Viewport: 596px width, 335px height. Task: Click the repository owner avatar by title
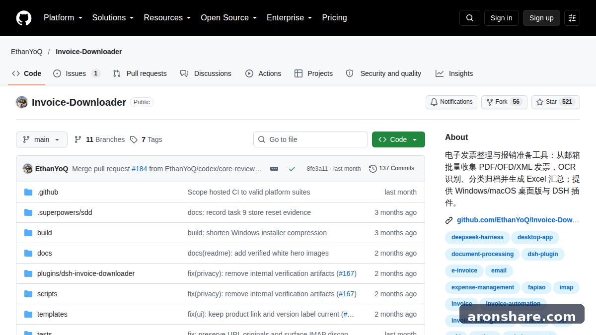tap(22, 102)
